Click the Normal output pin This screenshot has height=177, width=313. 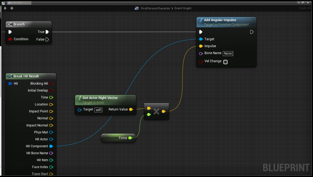point(51,118)
